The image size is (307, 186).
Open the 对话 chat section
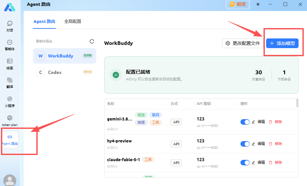tap(10, 26)
